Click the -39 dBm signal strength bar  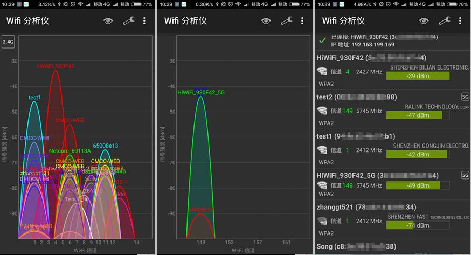click(x=418, y=76)
